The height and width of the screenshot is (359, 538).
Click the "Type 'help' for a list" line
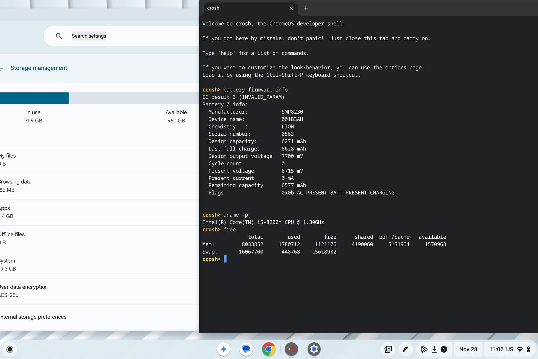pos(255,53)
